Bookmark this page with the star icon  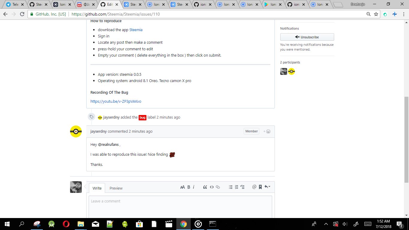pyautogui.click(x=376, y=14)
